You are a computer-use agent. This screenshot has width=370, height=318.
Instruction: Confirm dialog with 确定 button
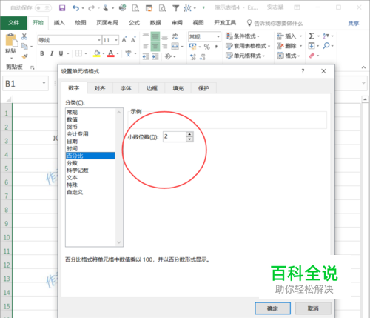272,308
